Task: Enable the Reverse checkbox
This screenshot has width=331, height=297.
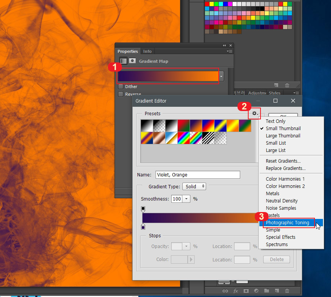Action: tap(121, 94)
